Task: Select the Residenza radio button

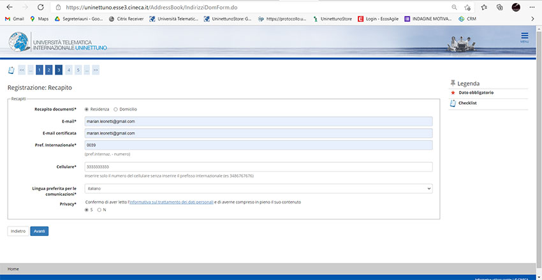Action: pos(87,109)
